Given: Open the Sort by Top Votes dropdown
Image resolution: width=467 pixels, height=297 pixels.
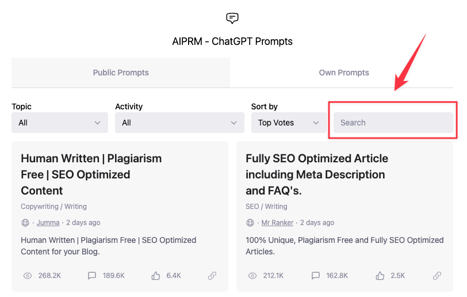Looking at the screenshot, I should [289, 123].
